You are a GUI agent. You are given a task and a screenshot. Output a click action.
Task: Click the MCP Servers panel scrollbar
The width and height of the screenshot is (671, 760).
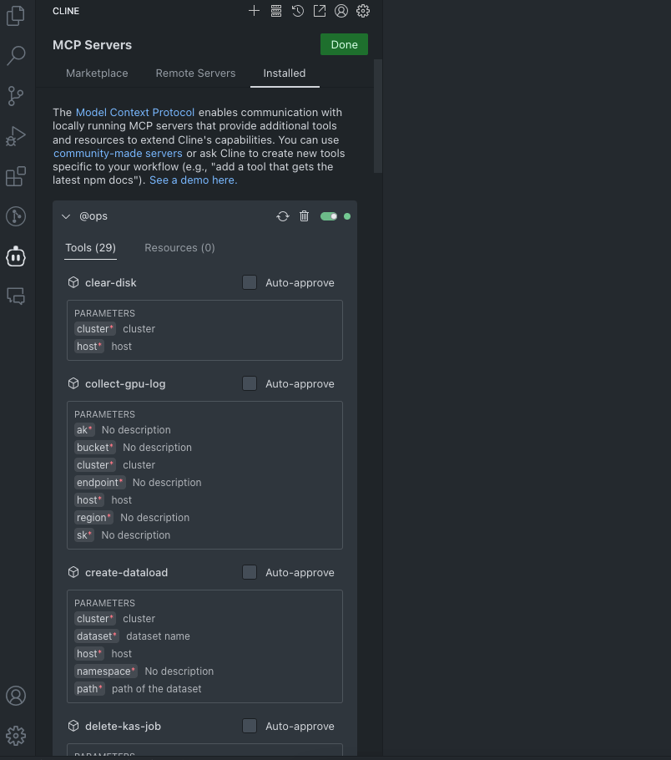pyautogui.click(x=378, y=116)
